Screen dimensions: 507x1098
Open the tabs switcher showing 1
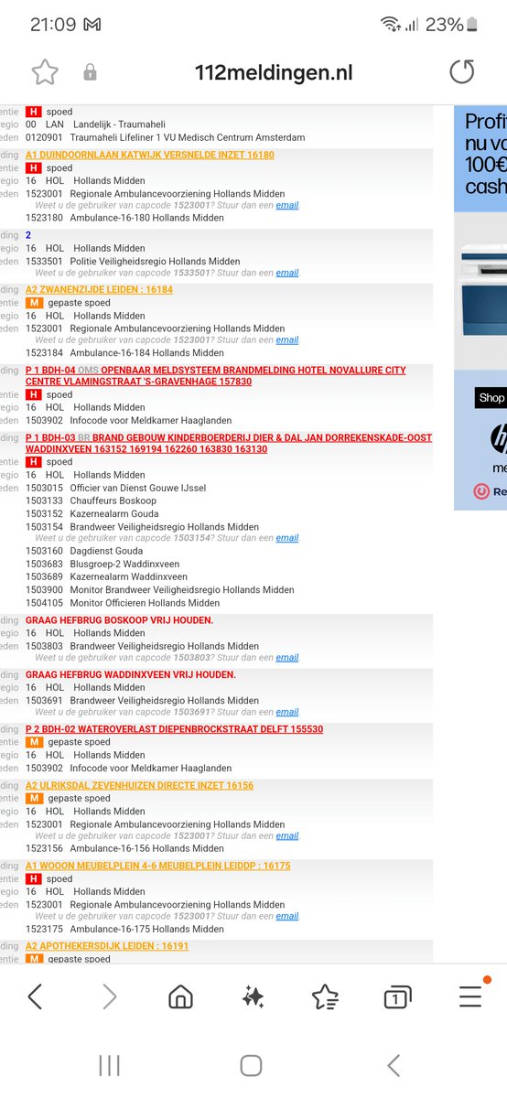coord(396,997)
